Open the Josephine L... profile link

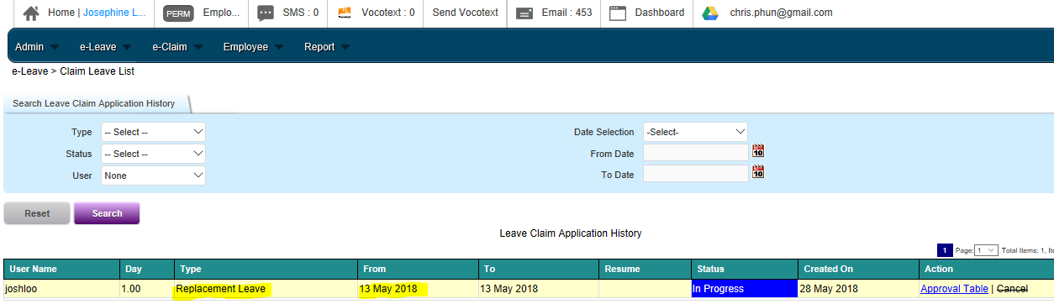pos(114,13)
